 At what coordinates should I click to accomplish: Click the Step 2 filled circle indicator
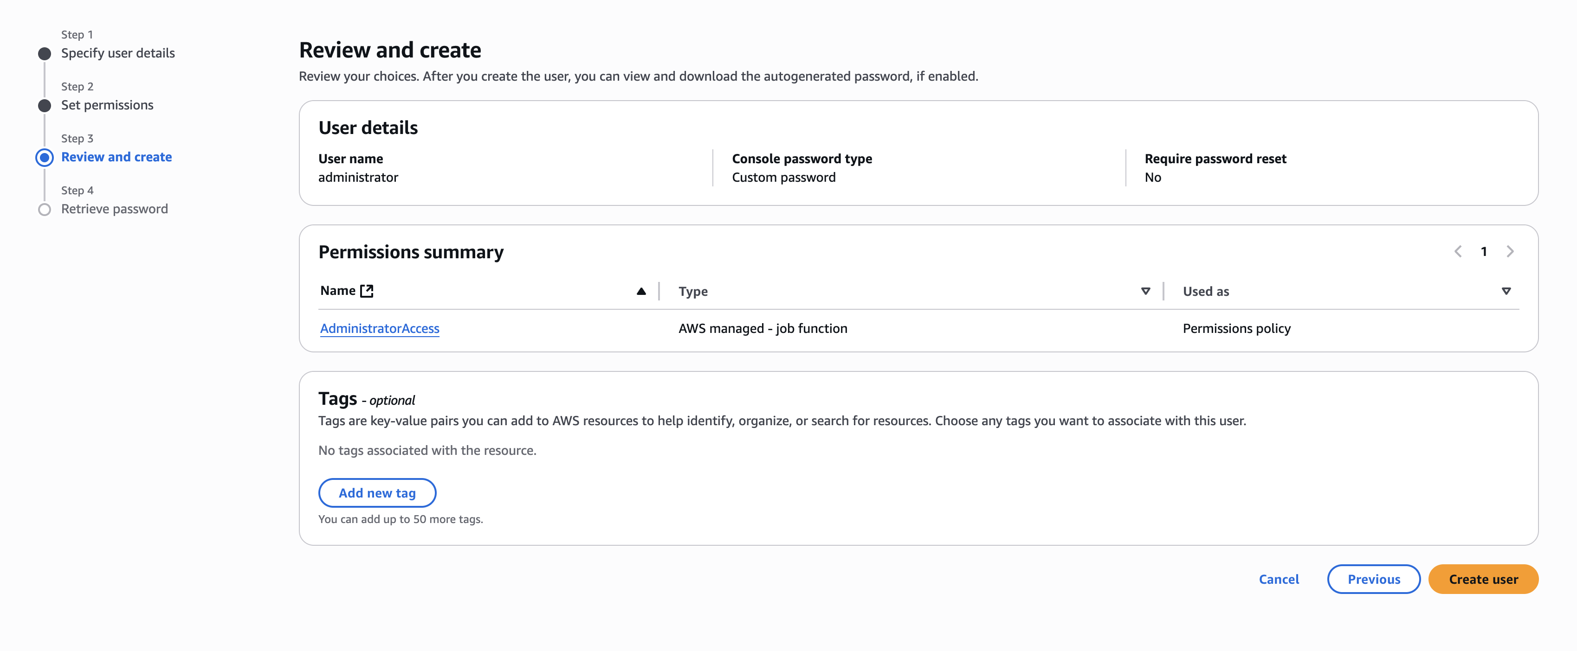coord(45,106)
